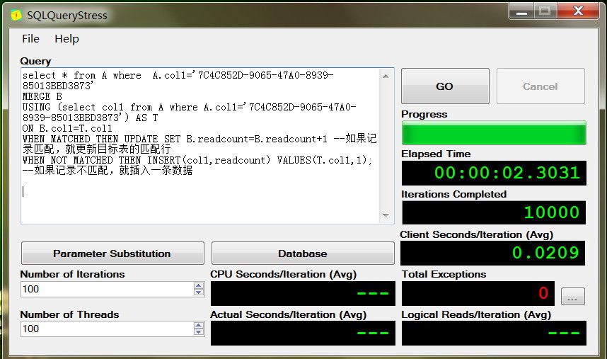Screen dimensions: 607x359
Task: Click the GO button
Action: [445, 86]
